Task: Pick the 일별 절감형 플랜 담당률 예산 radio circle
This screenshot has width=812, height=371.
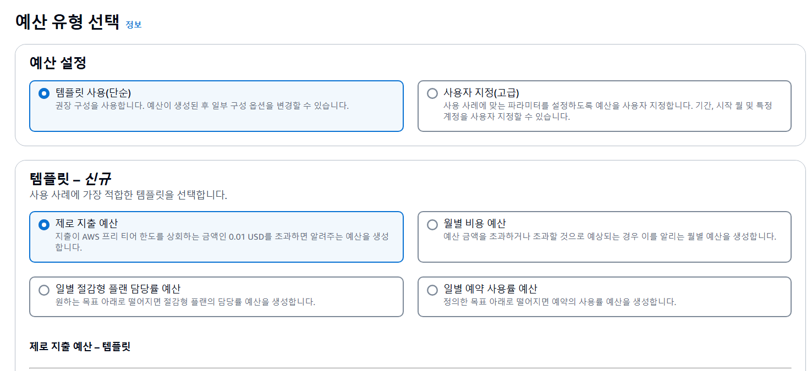Action: click(44, 290)
